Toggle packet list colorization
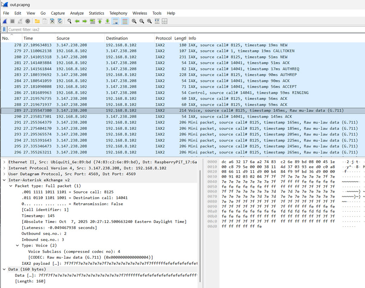365x288 pixels. (124, 21)
